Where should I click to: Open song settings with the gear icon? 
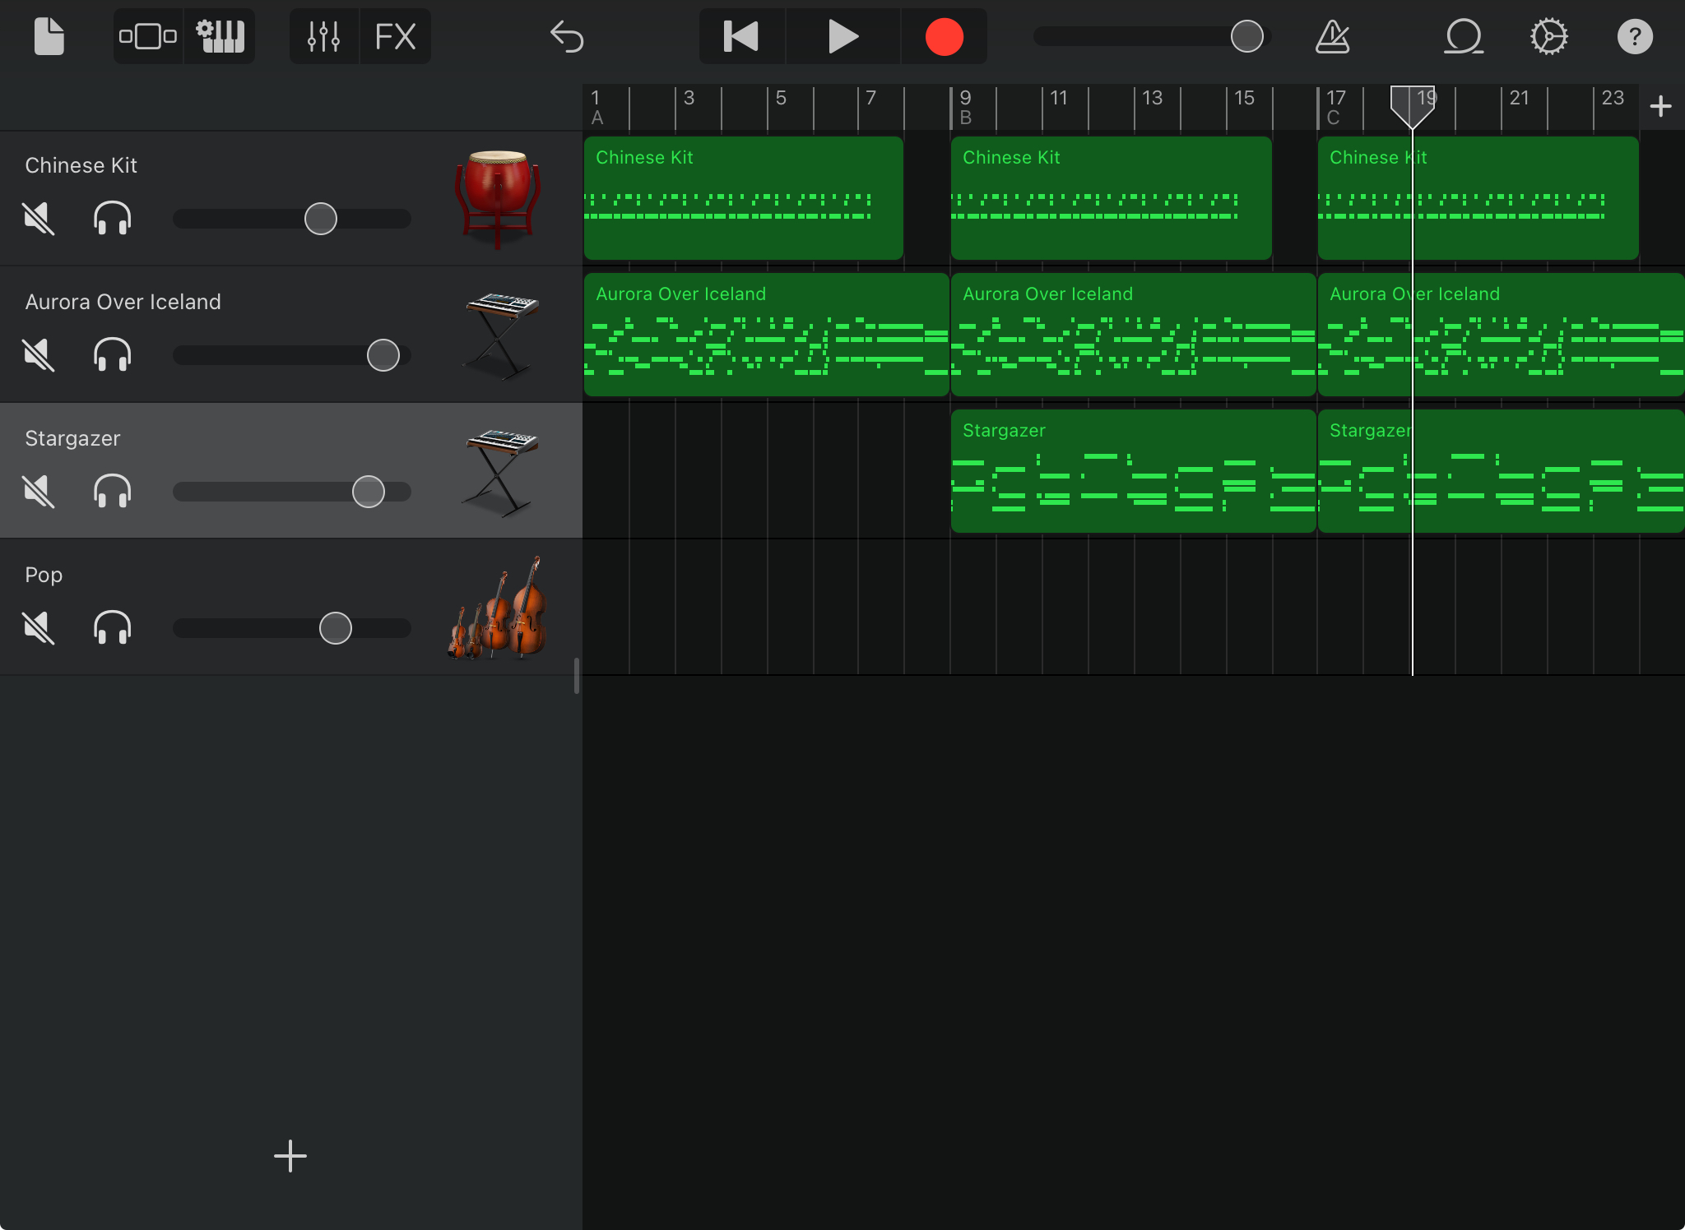pos(1548,36)
